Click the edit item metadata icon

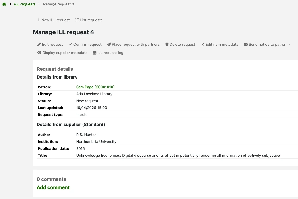coord(203,45)
